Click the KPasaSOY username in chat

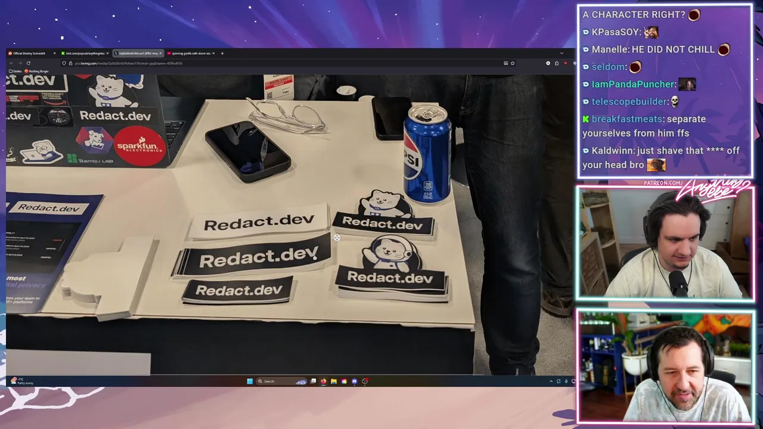click(616, 32)
